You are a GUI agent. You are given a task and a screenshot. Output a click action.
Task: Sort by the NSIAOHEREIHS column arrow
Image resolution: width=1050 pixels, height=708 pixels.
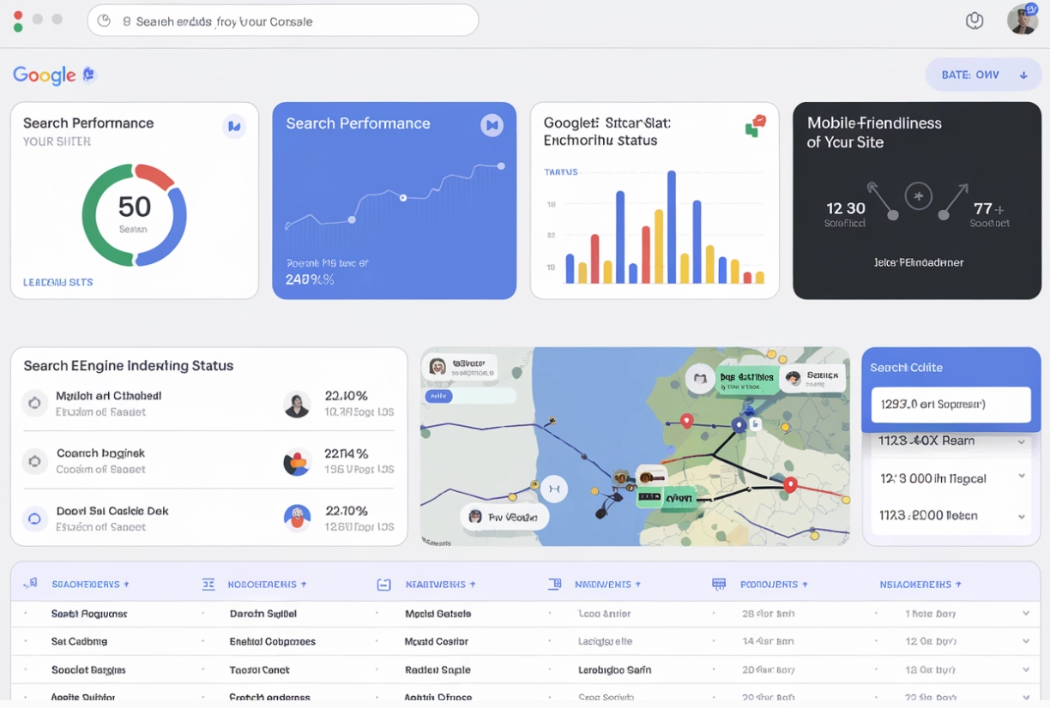click(x=958, y=585)
